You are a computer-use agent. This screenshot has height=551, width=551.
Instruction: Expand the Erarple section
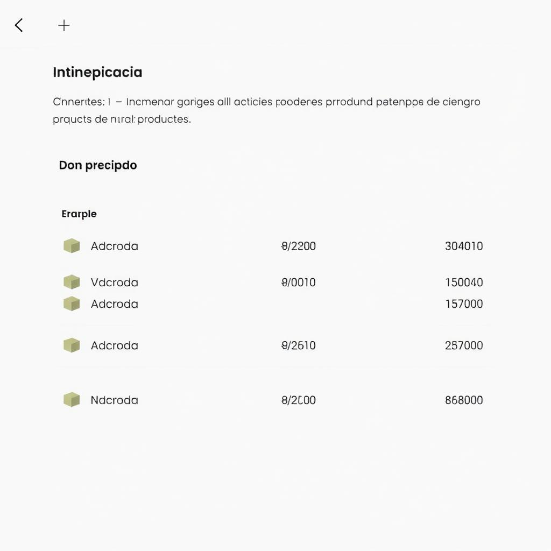coord(79,214)
